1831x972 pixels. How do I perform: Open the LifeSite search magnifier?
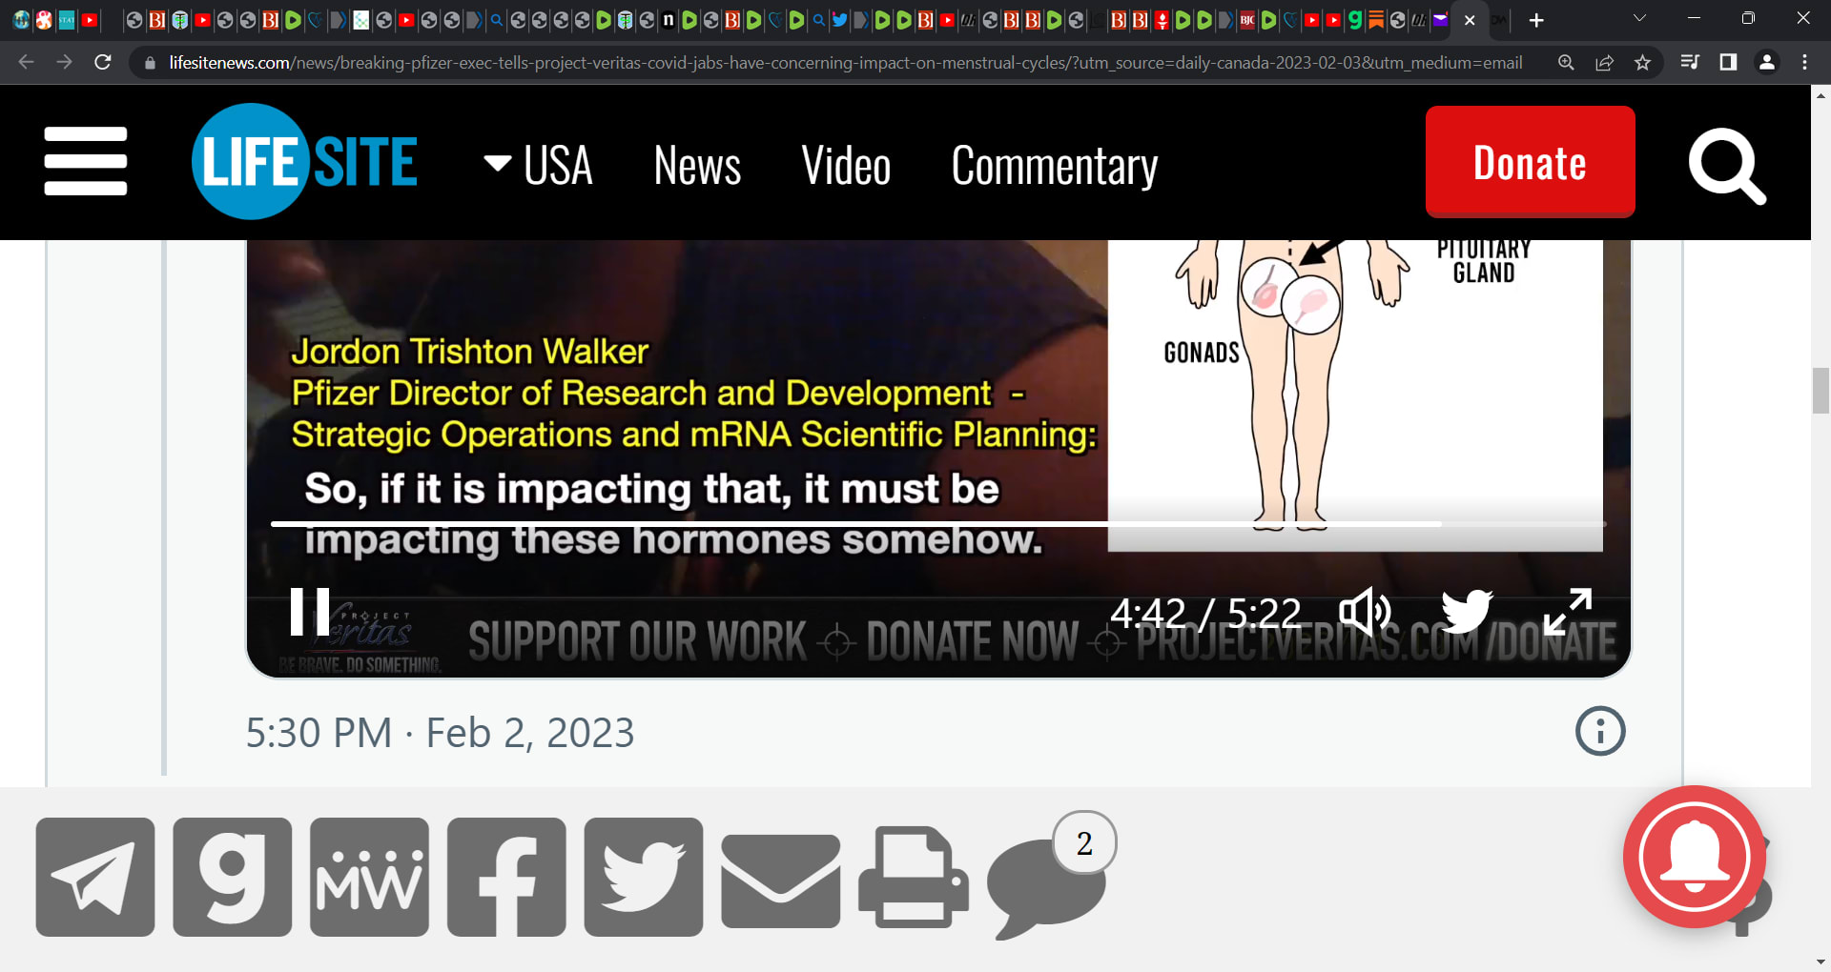tap(1727, 166)
